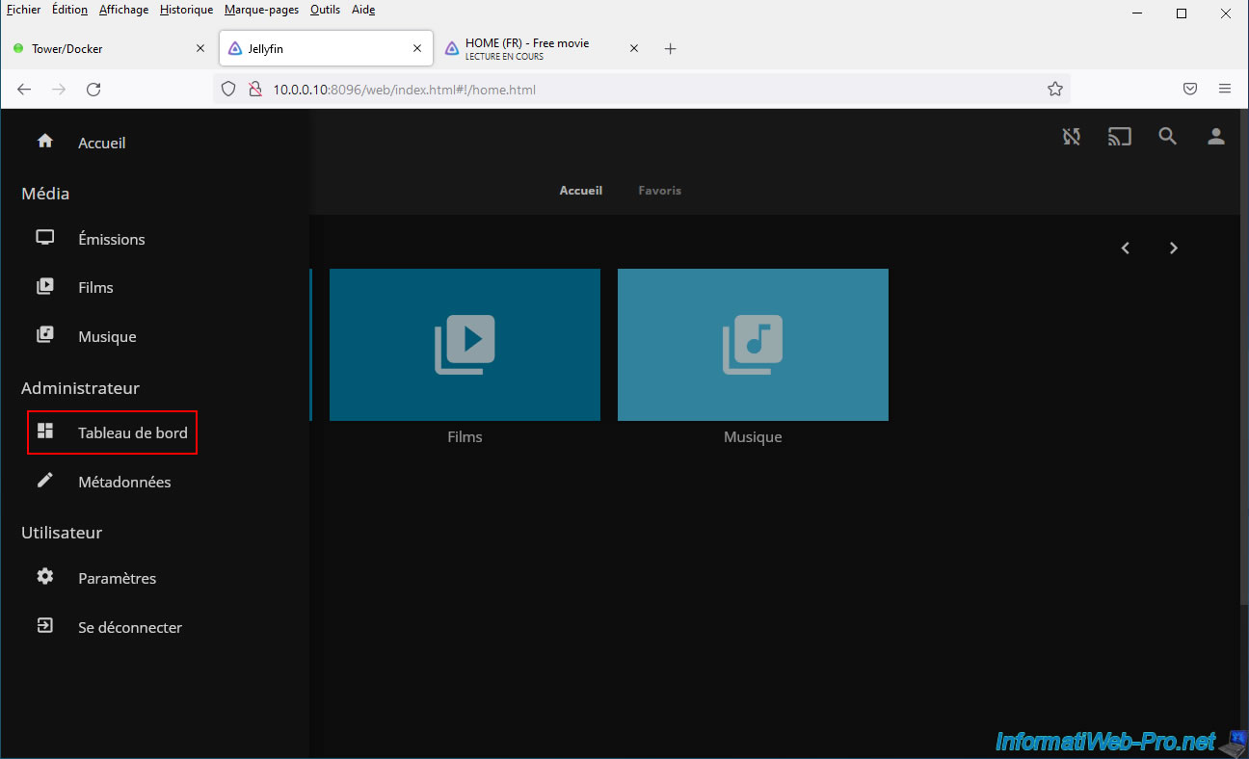Go to Accueil in the sidebar

[101, 143]
